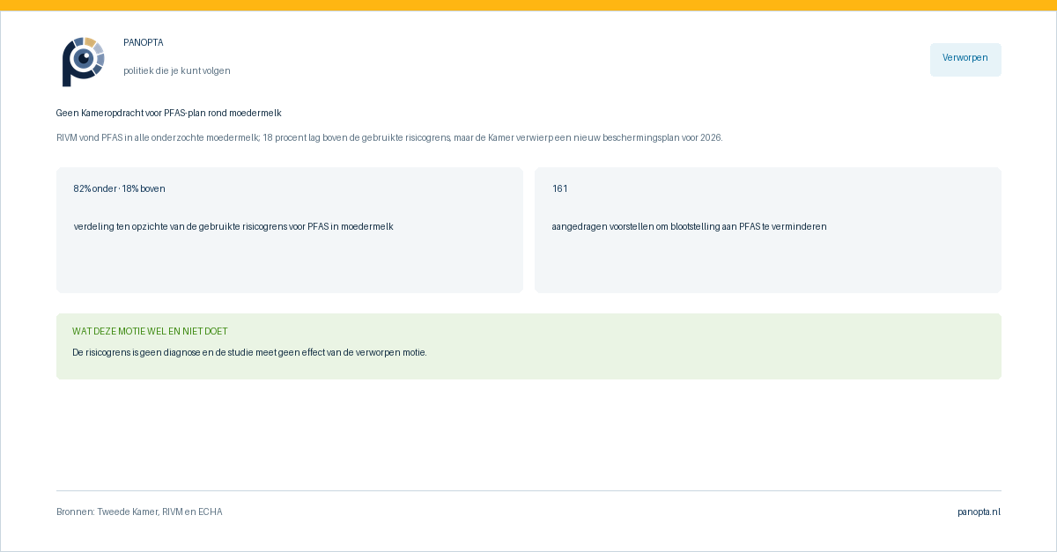Click the orange top banner strip
This screenshot has height=552, width=1057.
click(528, 5)
